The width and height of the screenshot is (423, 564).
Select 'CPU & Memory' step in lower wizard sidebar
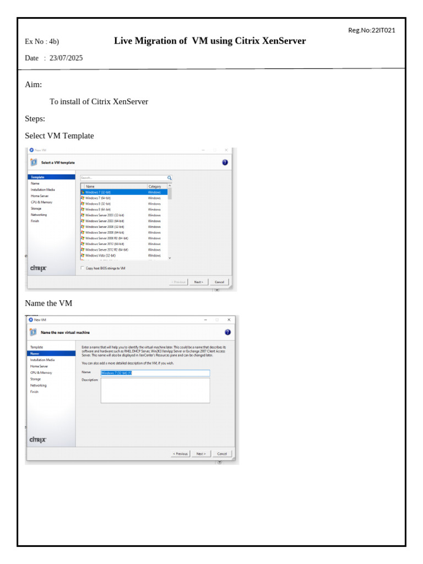[x=41, y=373]
